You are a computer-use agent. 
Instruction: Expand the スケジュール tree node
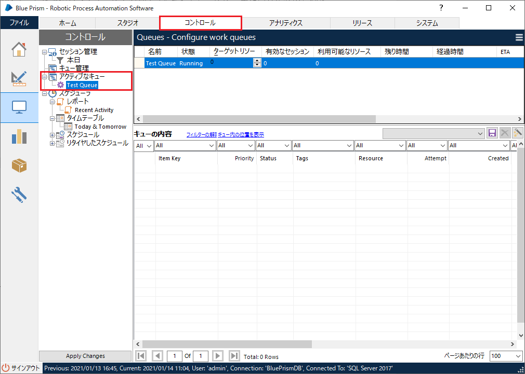coord(52,135)
